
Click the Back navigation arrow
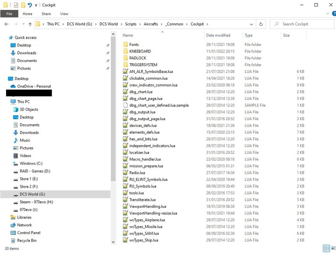click(x=6, y=24)
